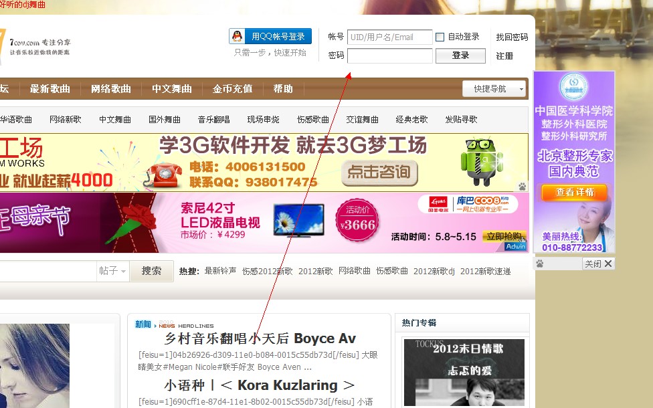Image resolution: width=653 pixels, height=408 pixels.
Task: Open 网络歌曲 in the main navigation
Action: coord(111,89)
